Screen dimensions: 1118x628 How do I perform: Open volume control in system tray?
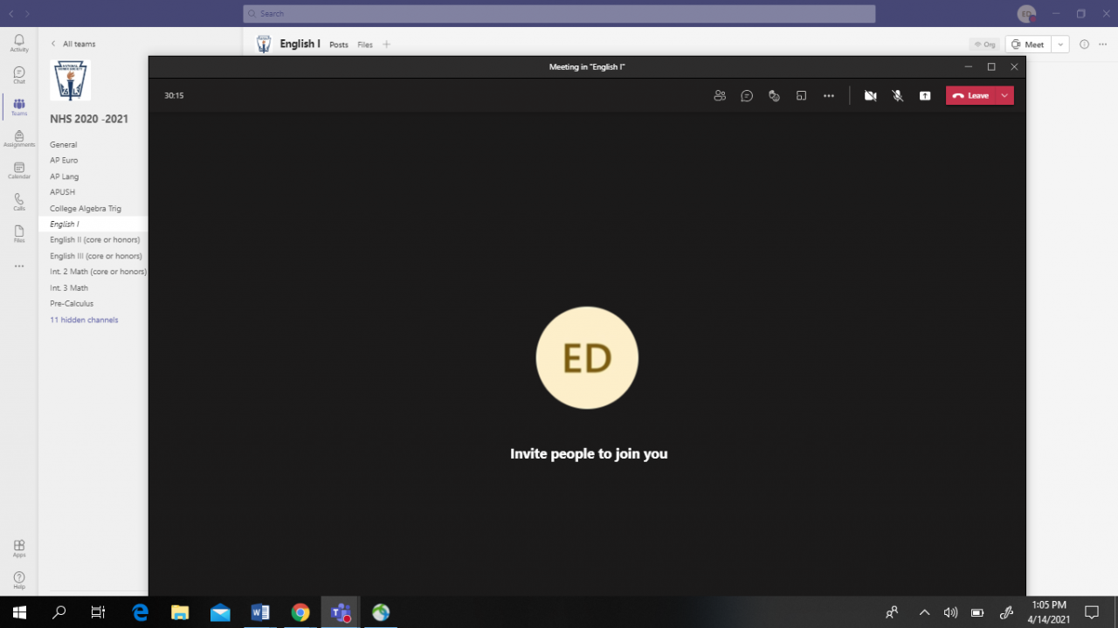(950, 612)
